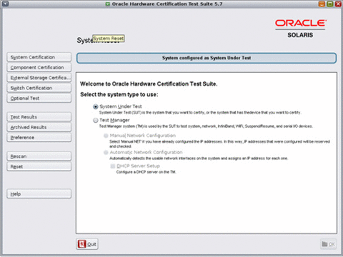Open the Help button

pos(39,193)
